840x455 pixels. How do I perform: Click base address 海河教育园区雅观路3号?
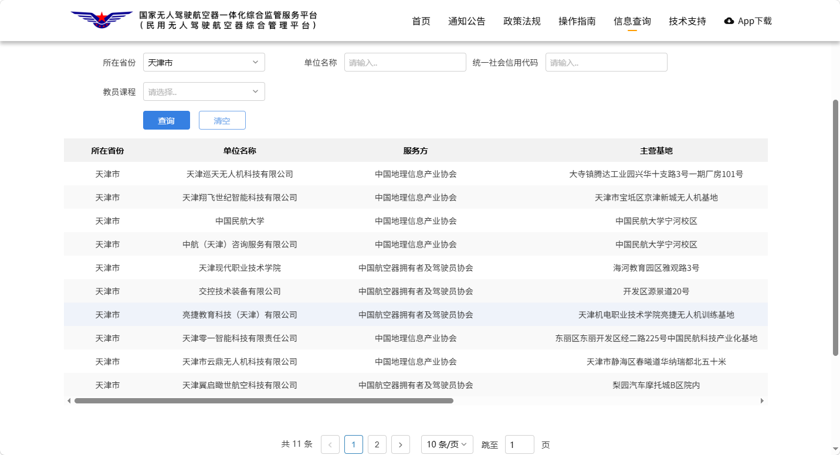click(x=656, y=268)
